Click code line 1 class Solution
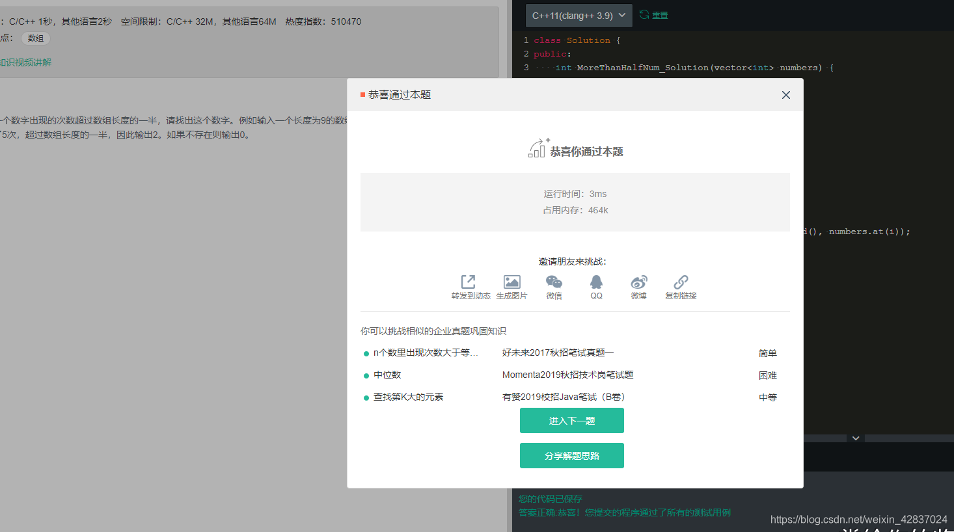The height and width of the screenshot is (532, 954). coord(577,40)
